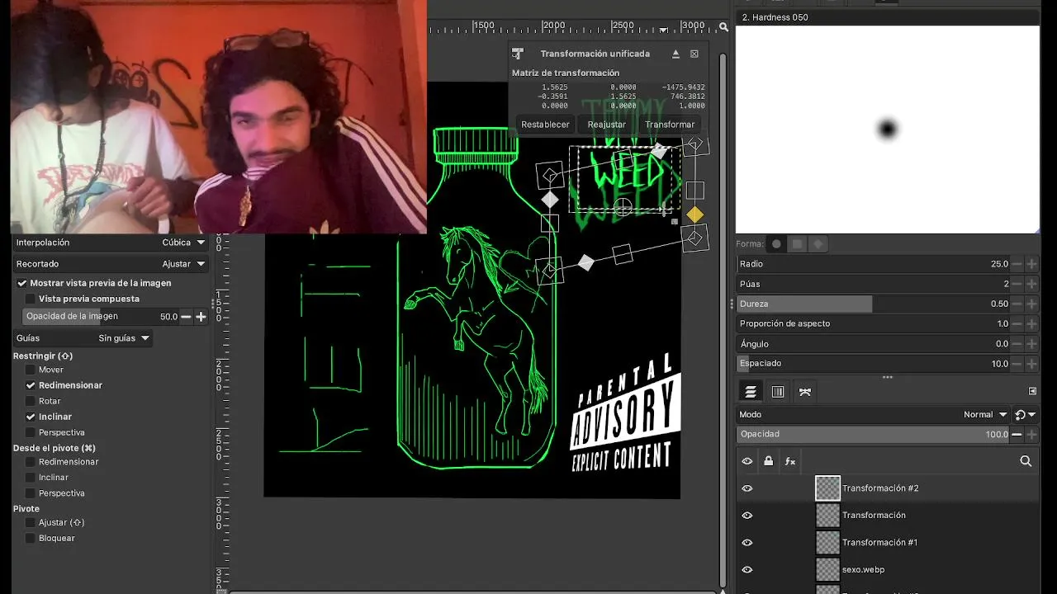Enable Inclinar under Desde el pivote
This screenshot has height=594, width=1057.
(31, 478)
